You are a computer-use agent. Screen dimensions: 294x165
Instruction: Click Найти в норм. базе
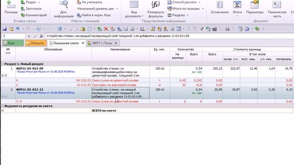coord(94,15)
